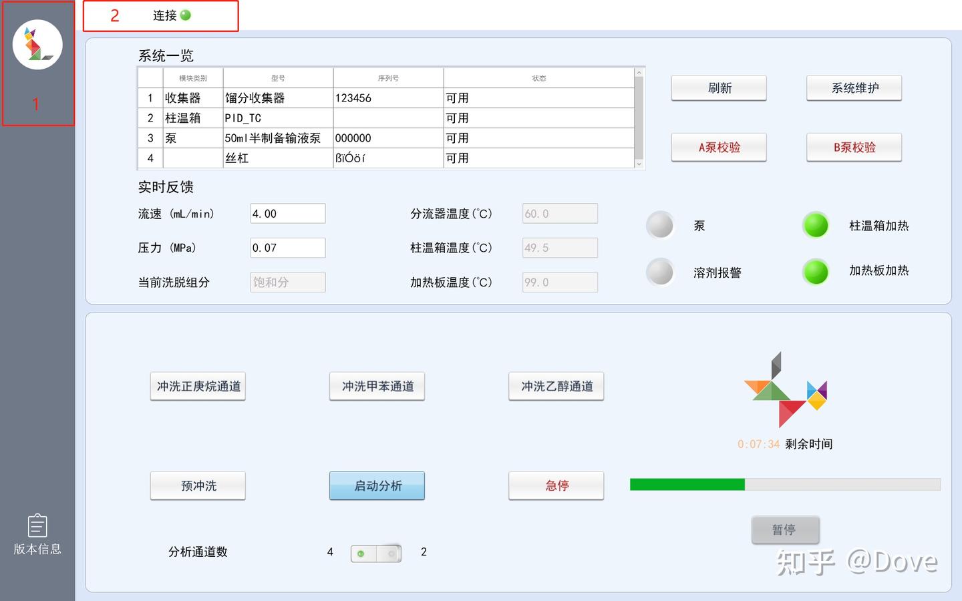Viewport: 962px width, 601px height.
Task: Click 冲洗甲苯通道 flush button
Action: (376, 386)
